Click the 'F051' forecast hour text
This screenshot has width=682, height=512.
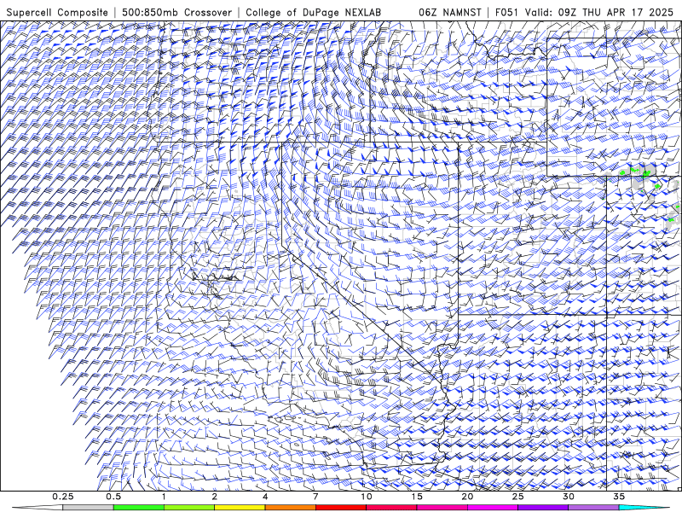[x=506, y=12]
